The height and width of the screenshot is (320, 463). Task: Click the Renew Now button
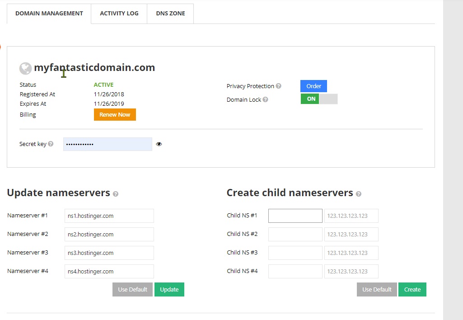pos(115,115)
